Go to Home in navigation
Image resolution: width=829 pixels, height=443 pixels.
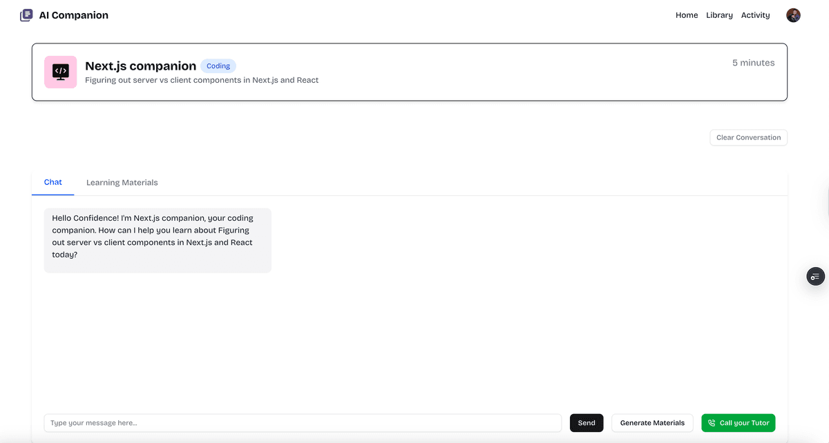click(x=687, y=15)
